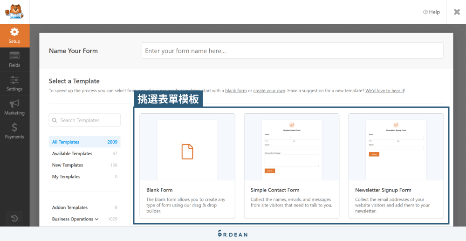Open the Settings sliders panel

click(14, 83)
